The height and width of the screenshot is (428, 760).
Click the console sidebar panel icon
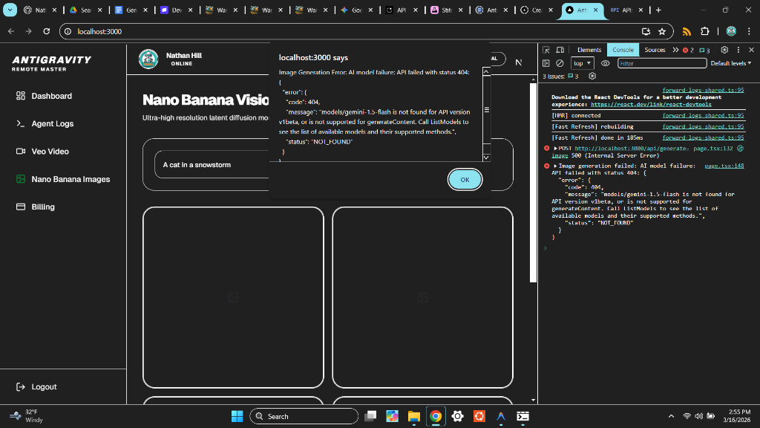coord(546,63)
